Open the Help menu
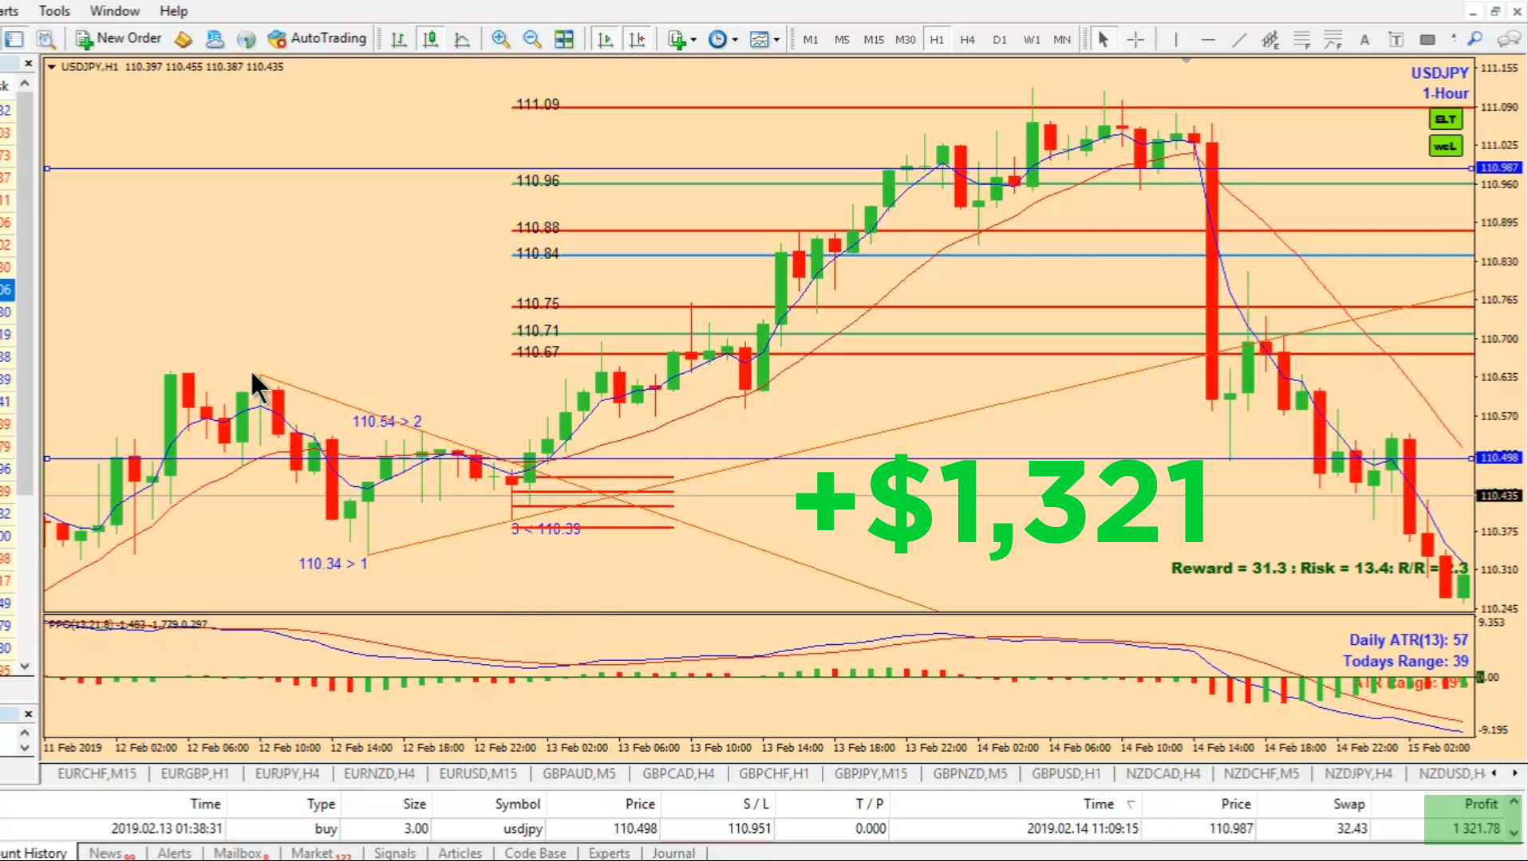Screen dimensions: 1528x861 tap(173, 11)
